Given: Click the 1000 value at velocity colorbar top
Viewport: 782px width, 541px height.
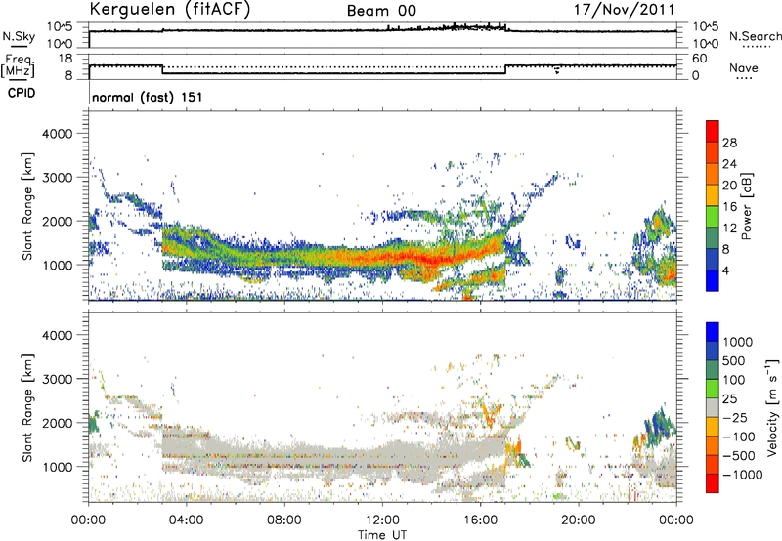Looking at the screenshot, I should pos(738,342).
